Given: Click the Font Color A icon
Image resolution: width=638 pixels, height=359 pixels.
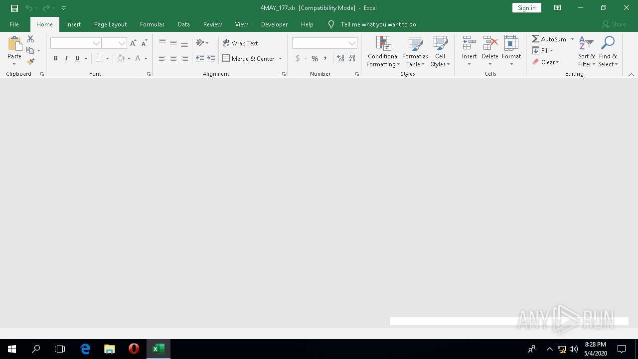Looking at the screenshot, I should [x=138, y=58].
